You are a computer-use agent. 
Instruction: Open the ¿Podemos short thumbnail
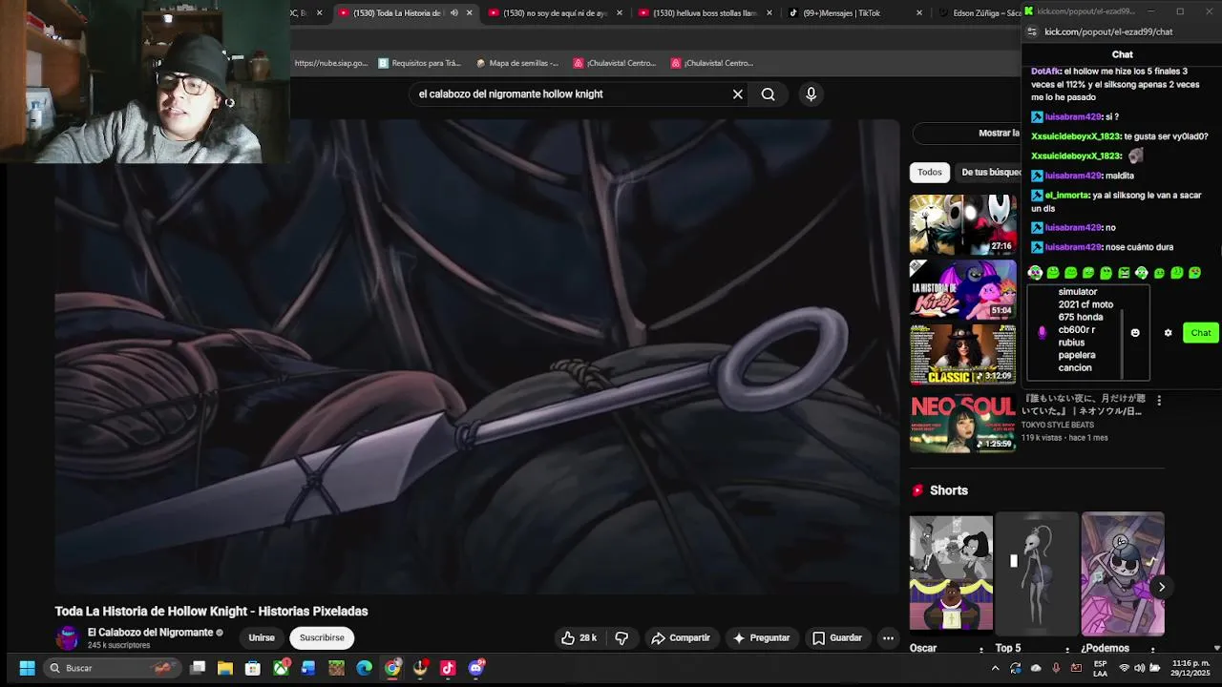(x=1123, y=574)
